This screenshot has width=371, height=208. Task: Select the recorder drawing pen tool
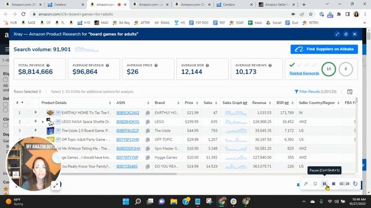(x=306, y=184)
